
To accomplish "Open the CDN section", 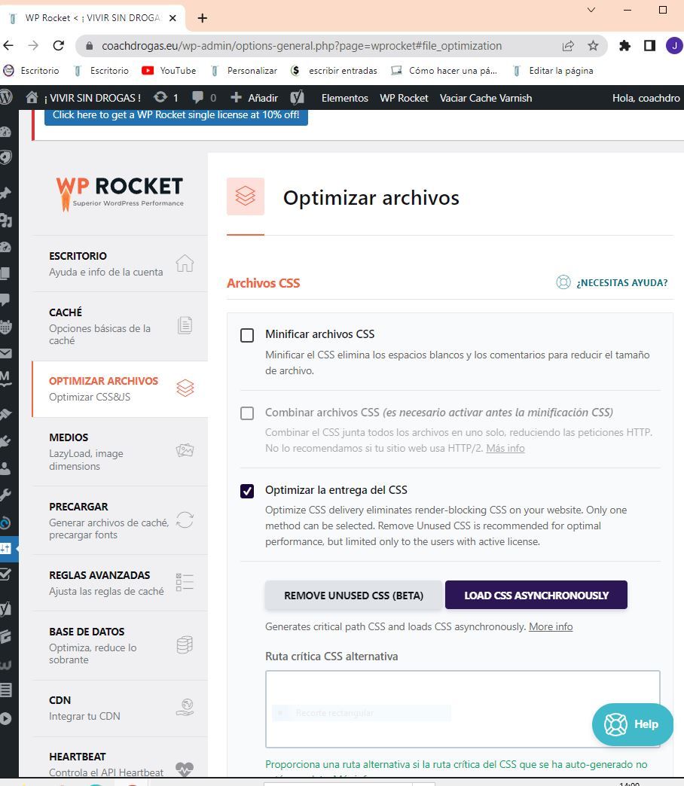I will pos(120,708).
